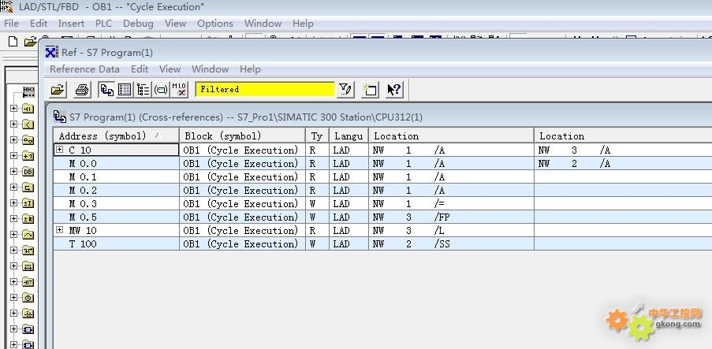
Task: Click the context Help arrow-question icon
Action: tap(394, 90)
